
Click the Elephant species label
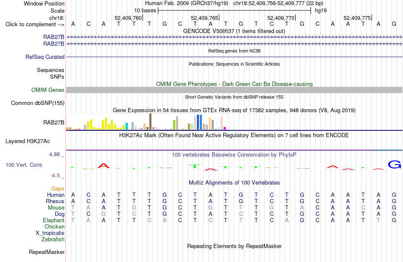53,221
